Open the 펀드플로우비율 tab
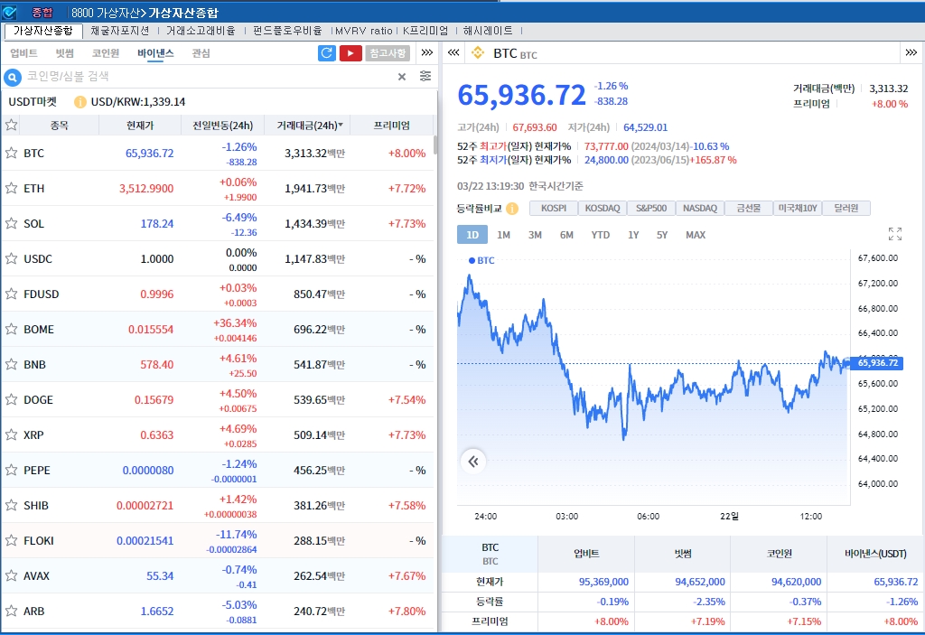Viewport: 925px width, 635px height. point(288,31)
